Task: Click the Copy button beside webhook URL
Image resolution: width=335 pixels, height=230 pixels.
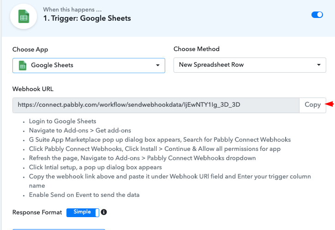Action: click(x=312, y=105)
